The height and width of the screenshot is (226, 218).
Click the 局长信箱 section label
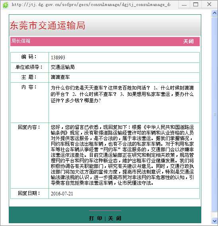tap(21, 41)
